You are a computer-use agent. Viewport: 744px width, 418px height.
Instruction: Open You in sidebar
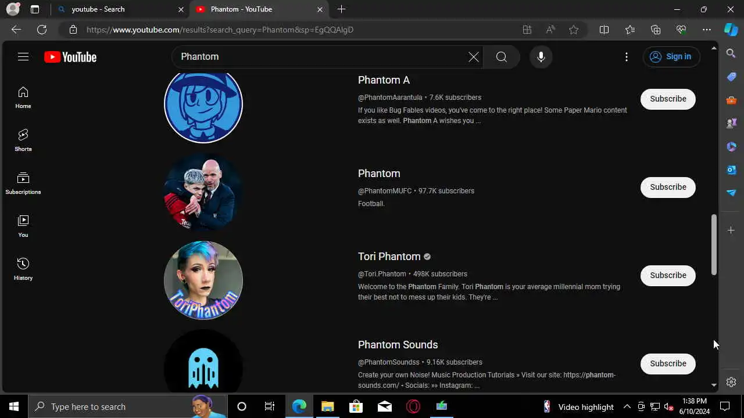pos(23,226)
